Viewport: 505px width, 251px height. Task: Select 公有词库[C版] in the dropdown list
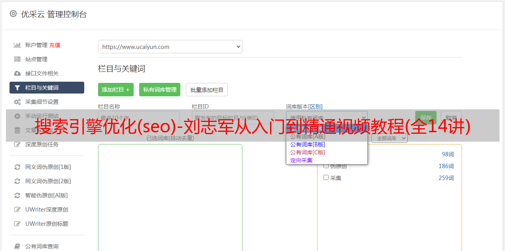(308, 152)
